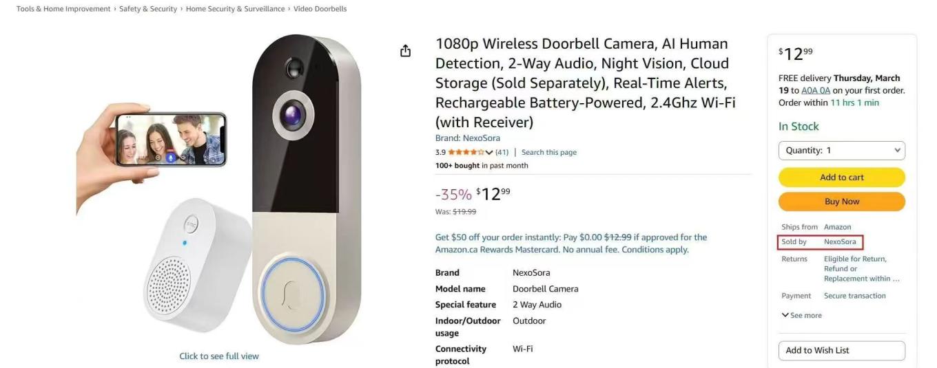The height and width of the screenshot is (368, 937).
Task: Open the star rating popover chevron
Action: pos(489,153)
